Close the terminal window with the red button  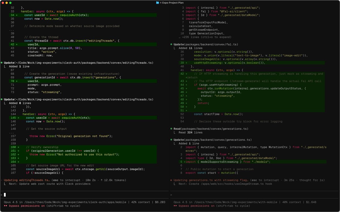tap(3, 3)
